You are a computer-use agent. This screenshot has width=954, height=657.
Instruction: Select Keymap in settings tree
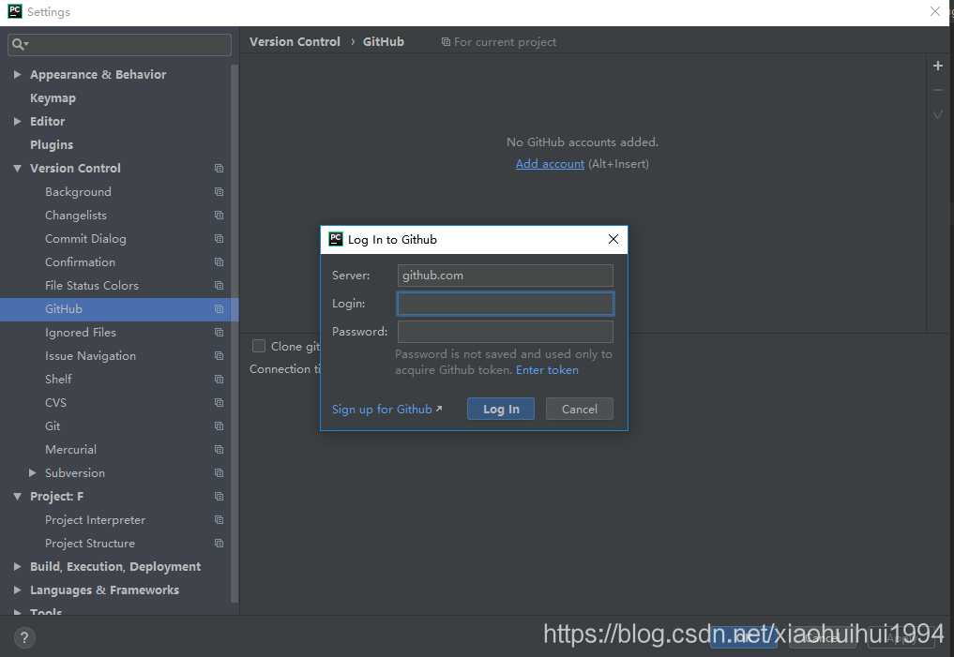(x=53, y=97)
